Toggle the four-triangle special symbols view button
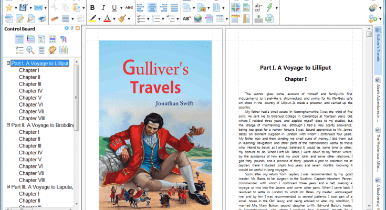 click(235, 8)
